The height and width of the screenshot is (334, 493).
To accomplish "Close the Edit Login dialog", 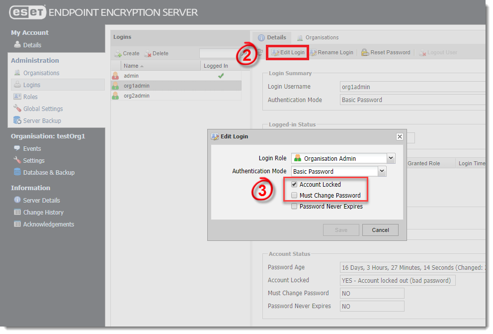I will tap(400, 136).
